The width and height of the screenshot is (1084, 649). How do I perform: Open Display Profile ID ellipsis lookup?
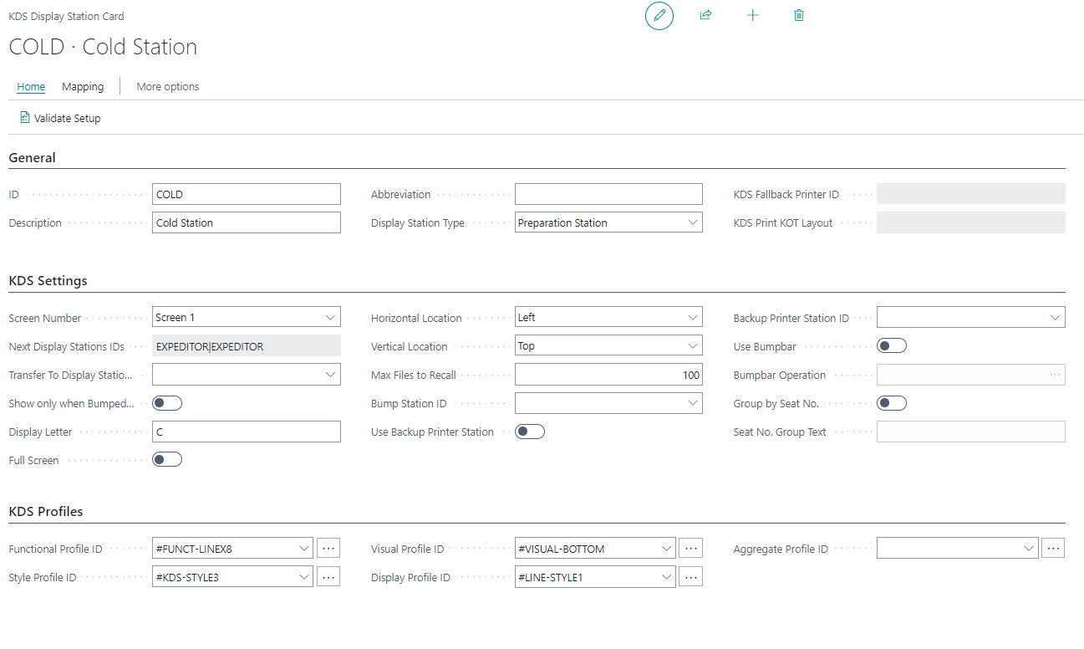[690, 577]
